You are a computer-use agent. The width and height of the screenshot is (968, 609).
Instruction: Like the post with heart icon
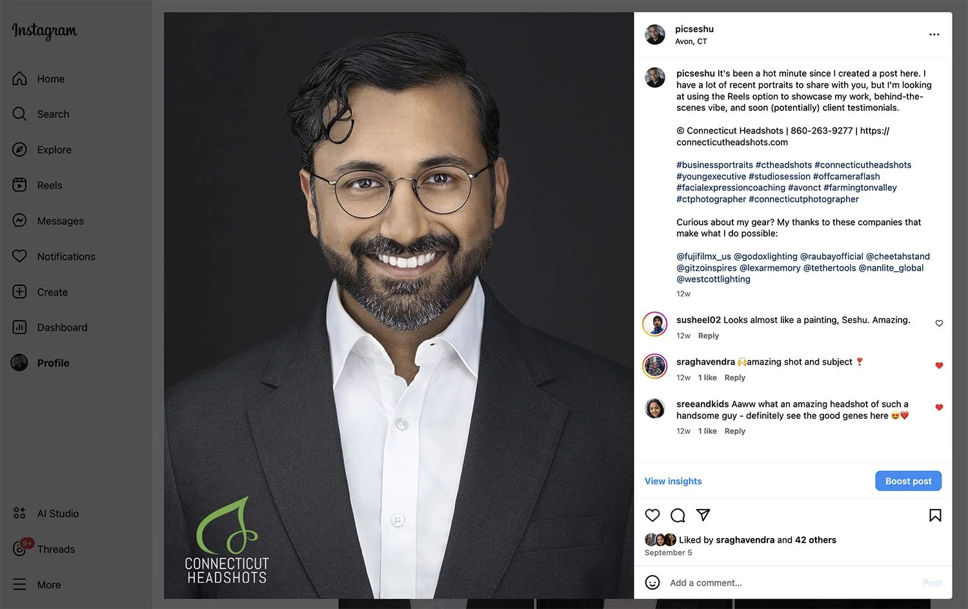(x=652, y=515)
